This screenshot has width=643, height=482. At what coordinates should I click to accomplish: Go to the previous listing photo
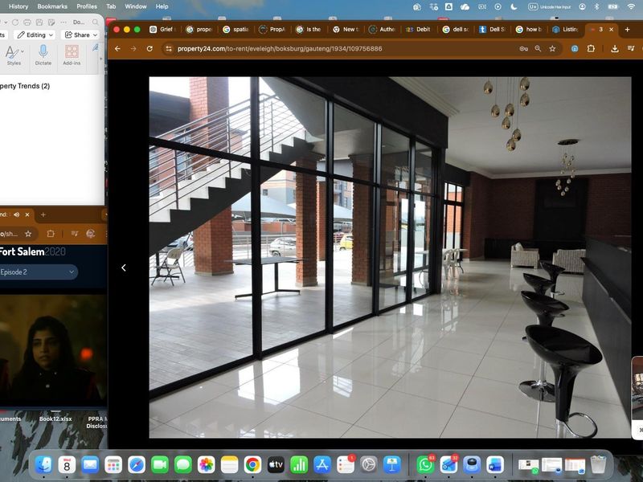coord(123,268)
